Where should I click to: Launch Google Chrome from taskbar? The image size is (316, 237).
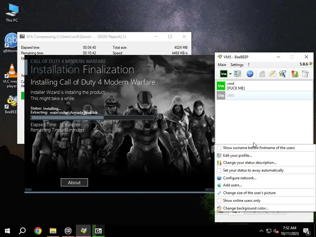(38, 231)
